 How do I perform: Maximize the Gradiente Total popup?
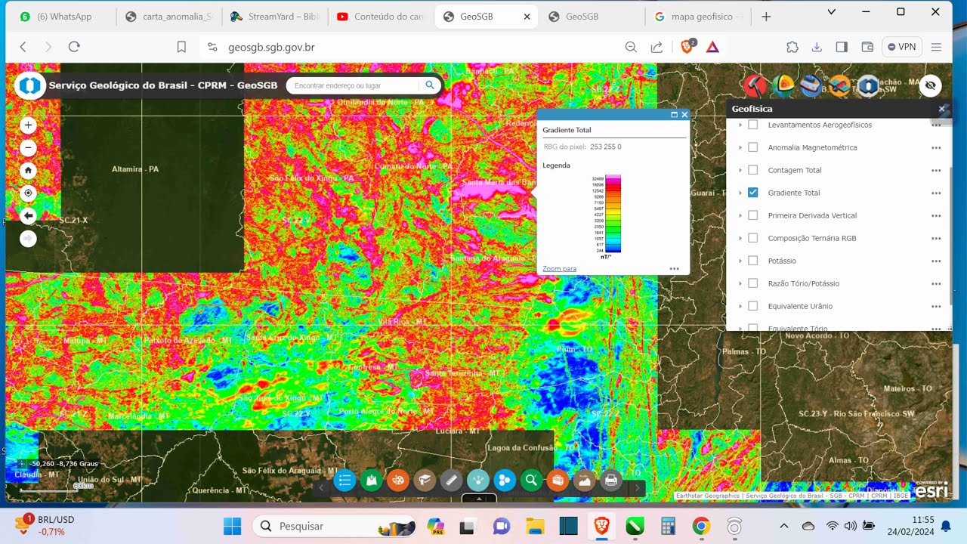coord(674,115)
